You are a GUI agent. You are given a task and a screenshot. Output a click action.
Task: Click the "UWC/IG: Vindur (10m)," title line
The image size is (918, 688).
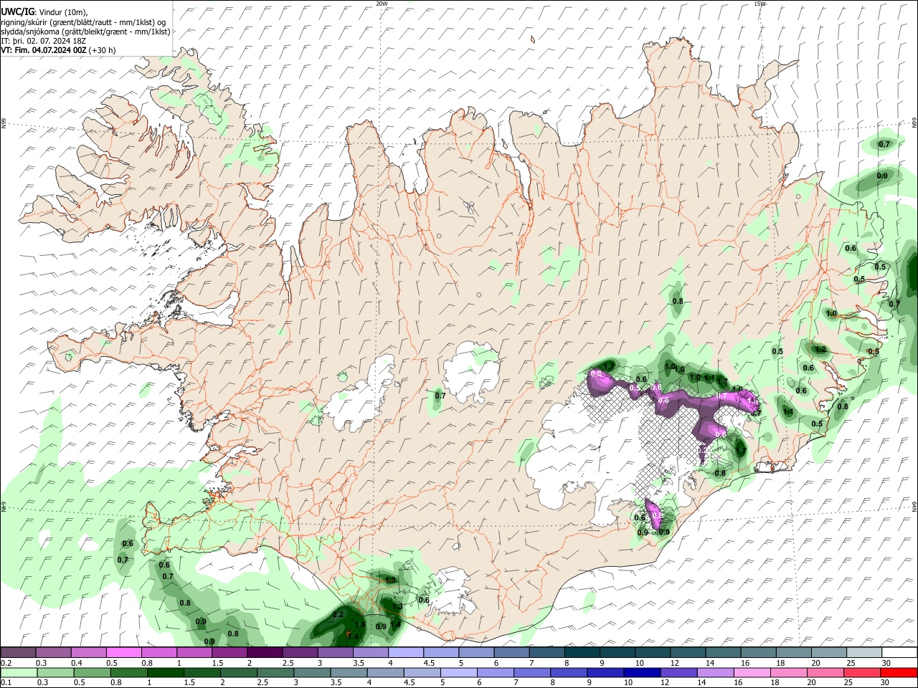tap(44, 12)
